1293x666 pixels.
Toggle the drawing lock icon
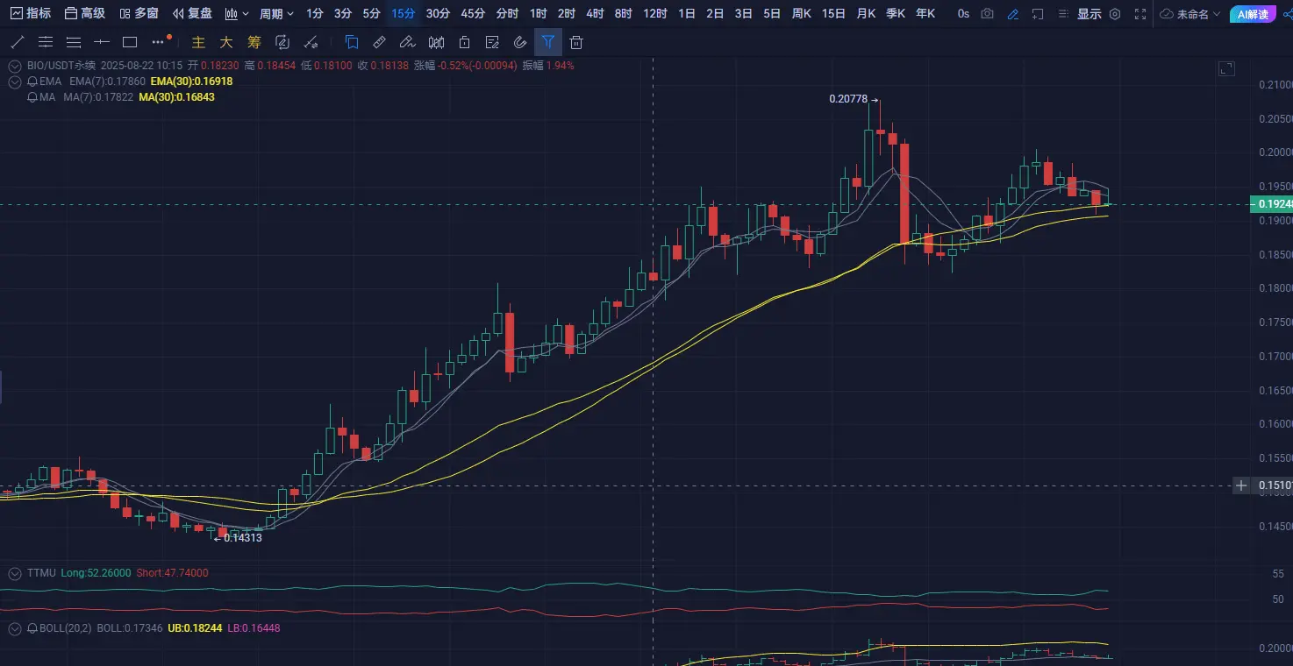pyautogui.click(x=464, y=42)
